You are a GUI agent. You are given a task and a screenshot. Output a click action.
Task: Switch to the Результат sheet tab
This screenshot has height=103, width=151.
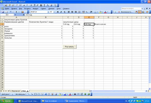pos(16,91)
